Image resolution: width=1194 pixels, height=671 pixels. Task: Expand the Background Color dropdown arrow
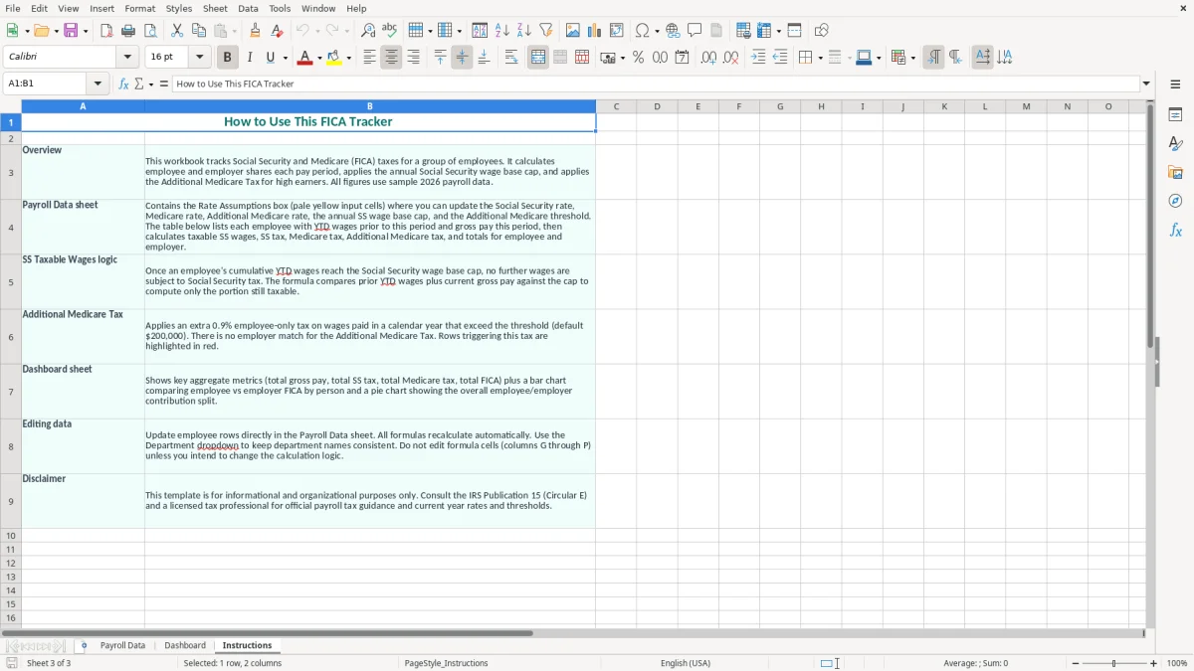coord(349,58)
